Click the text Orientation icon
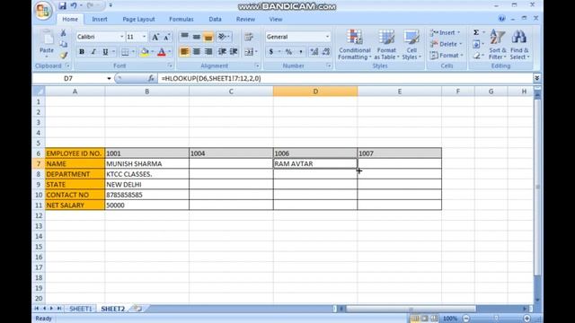This screenshot has height=323, width=575. click(222, 36)
